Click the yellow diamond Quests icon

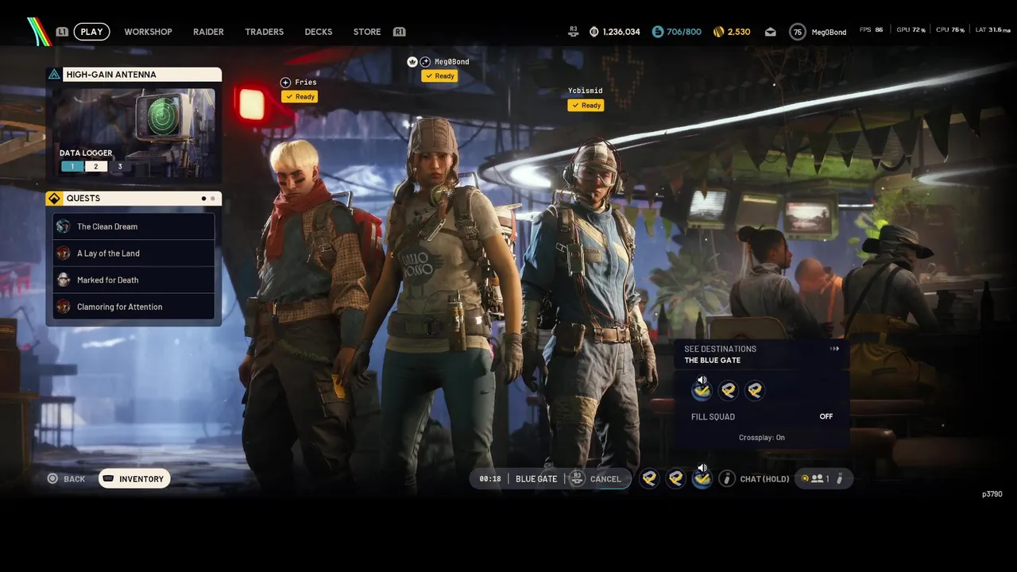pos(54,199)
